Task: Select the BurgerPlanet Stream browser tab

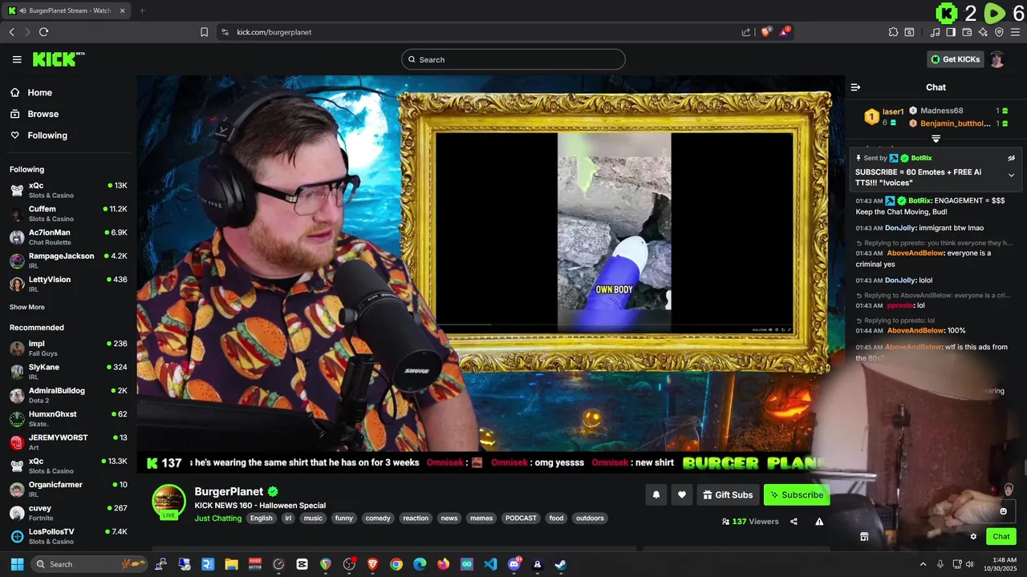Action: point(66,10)
